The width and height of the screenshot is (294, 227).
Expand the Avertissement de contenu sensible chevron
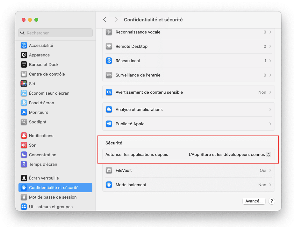[x=270, y=92]
